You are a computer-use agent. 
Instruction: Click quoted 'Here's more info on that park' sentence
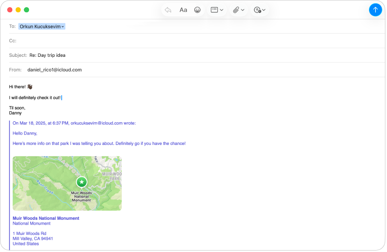[x=99, y=144]
